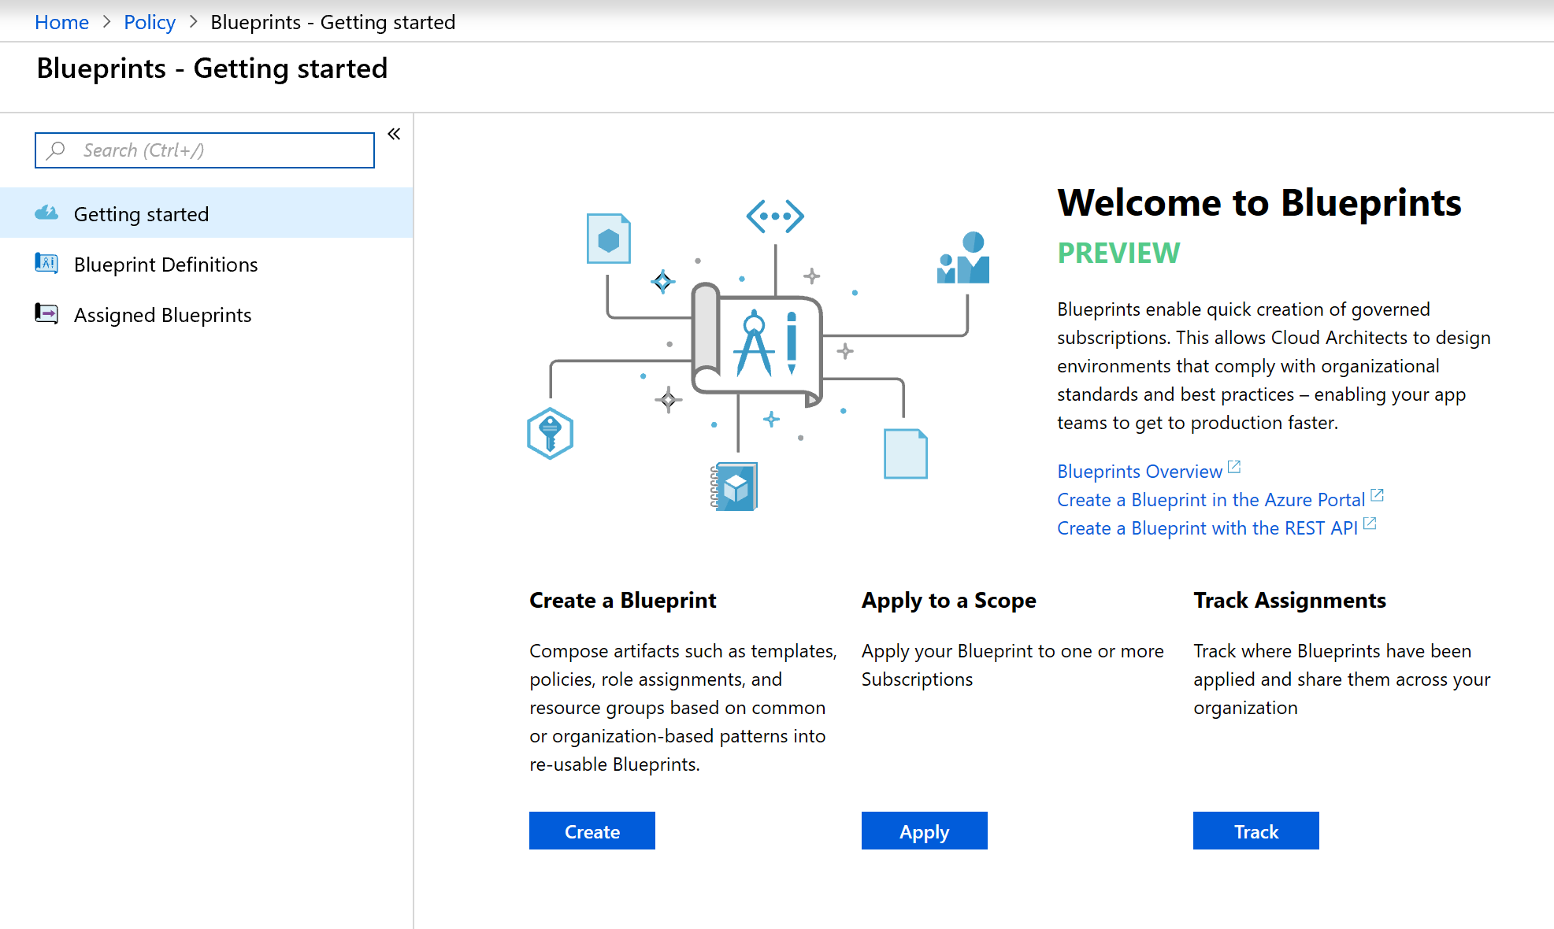This screenshot has width=1554, height=929.
Task: Click the Track Assignments heading
Action: pos(1289,600)
